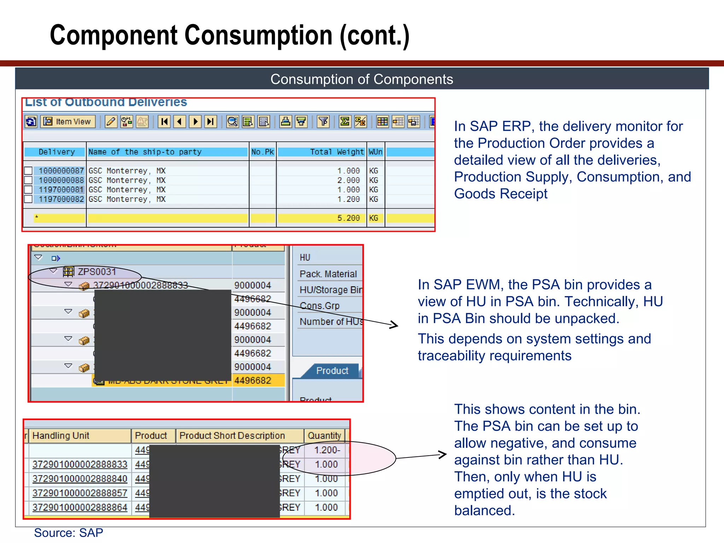Click the Delivery column header
Screen dimensions: 724x543
tap(55, 152)
